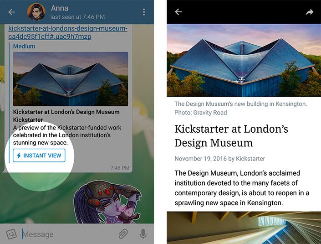The width and height of the screenshot is (321, 244).
Task: Click the Message text field
Action: point(70,234)
